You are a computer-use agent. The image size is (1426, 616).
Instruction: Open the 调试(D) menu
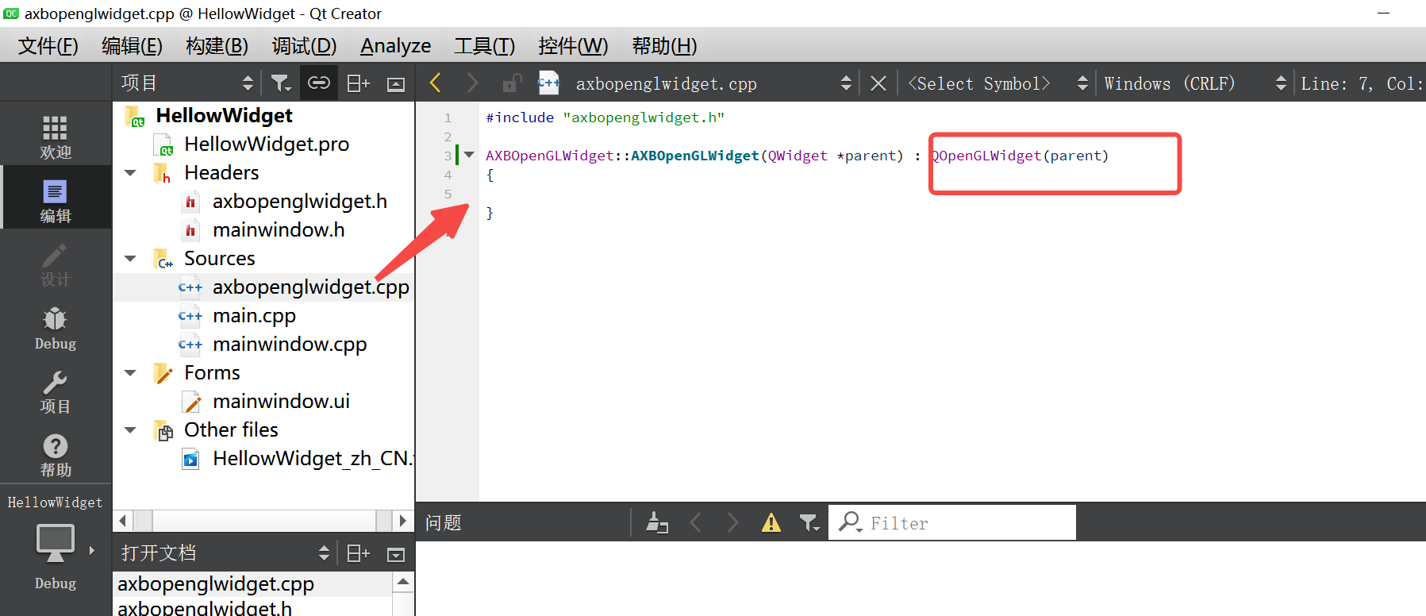pos(304,46)
